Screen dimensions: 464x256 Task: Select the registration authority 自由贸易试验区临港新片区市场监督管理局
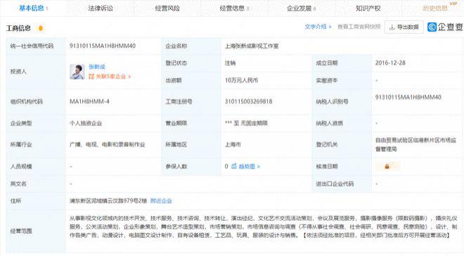click(x=415, y=144)
